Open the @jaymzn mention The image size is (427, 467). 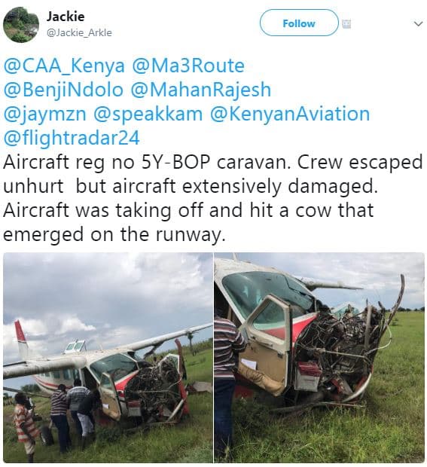click(x=45, y=114)
